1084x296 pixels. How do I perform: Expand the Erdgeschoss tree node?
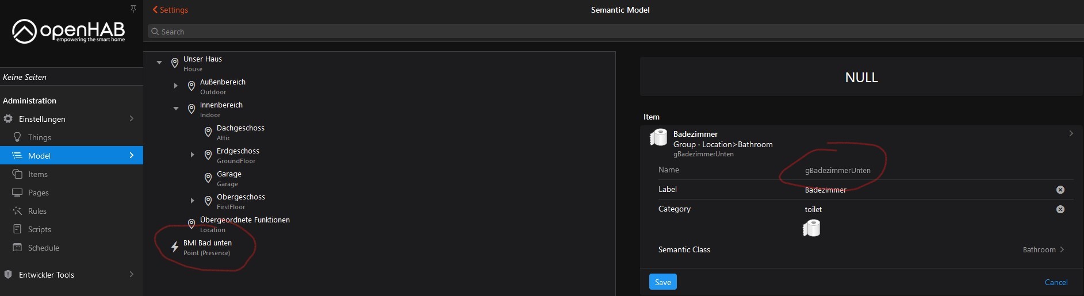pyautogui.click(x=193, y=155)
